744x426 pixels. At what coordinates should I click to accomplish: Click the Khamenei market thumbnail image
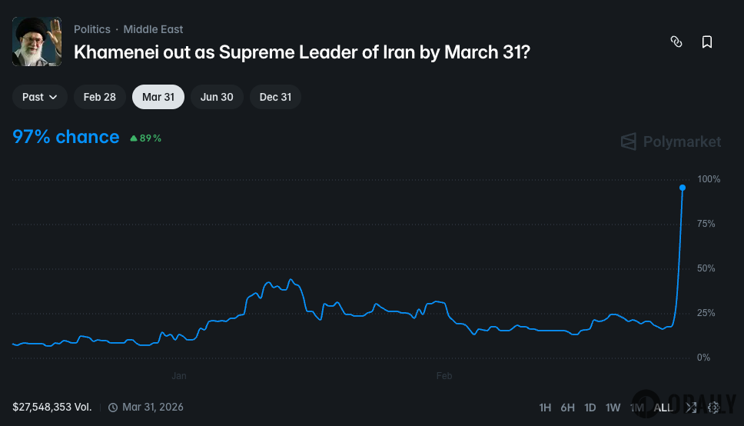click(x=37, y=42)
